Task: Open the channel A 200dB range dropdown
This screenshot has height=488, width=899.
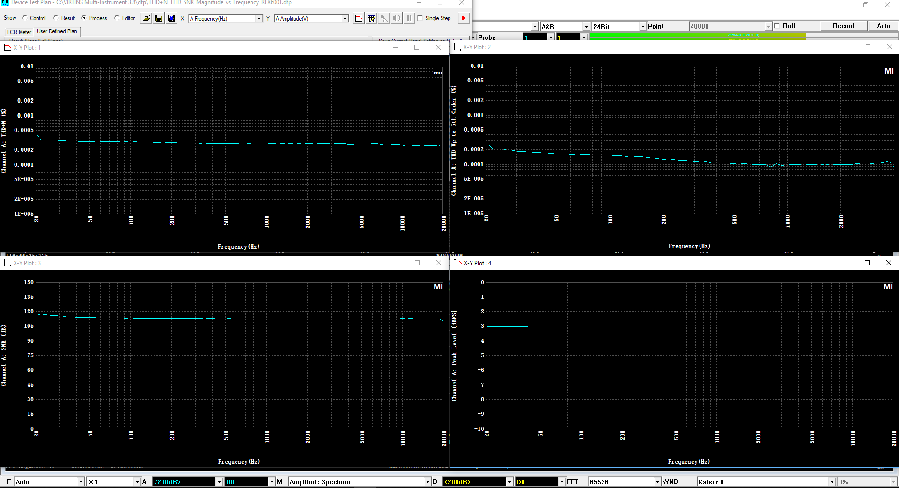Action: click(x=219, y=482)
